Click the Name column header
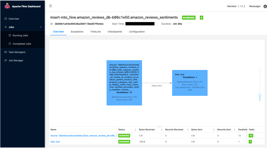Screen dimensions: 267x148 tap(53, 130)
